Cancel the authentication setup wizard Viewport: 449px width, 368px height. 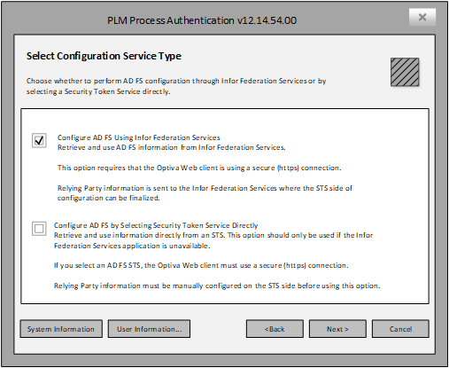(400, 329)
